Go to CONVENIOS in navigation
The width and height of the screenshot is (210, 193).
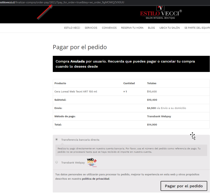[109, 28]
